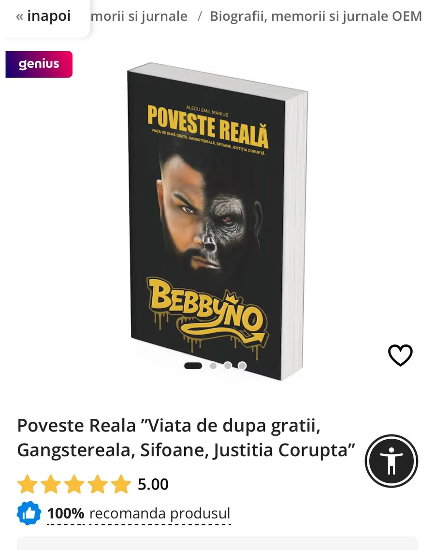Go back using the « inapoi button
The height and width of the screenshot is (550, 435).
[x=43, y=16]
